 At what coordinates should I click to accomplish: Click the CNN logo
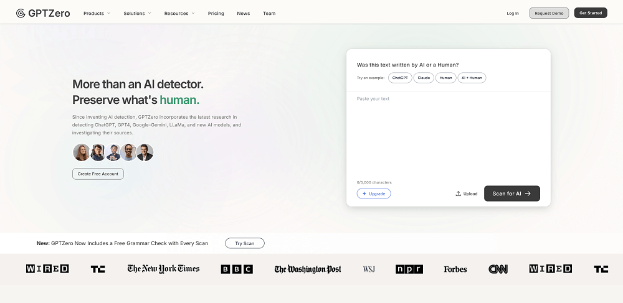(498, 269)
